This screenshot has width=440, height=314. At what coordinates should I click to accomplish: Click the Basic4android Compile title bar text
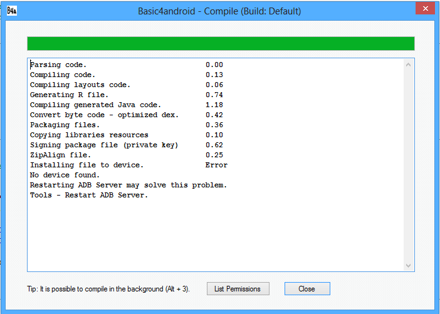(219, 11)
